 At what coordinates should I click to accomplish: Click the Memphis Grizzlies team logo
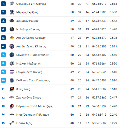click(x=12, y=12)
